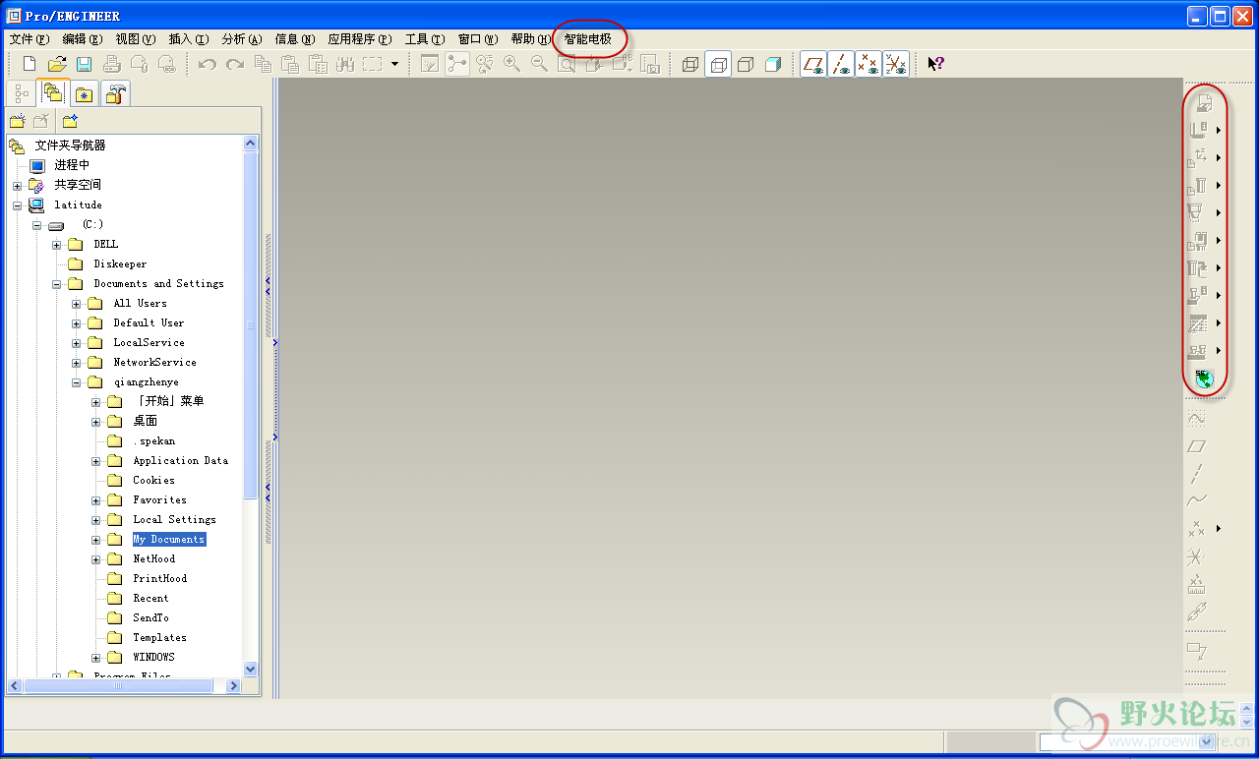Open the 智能电极 menu
Viewport: 1259px width, 759px height.
click(587, 39)
